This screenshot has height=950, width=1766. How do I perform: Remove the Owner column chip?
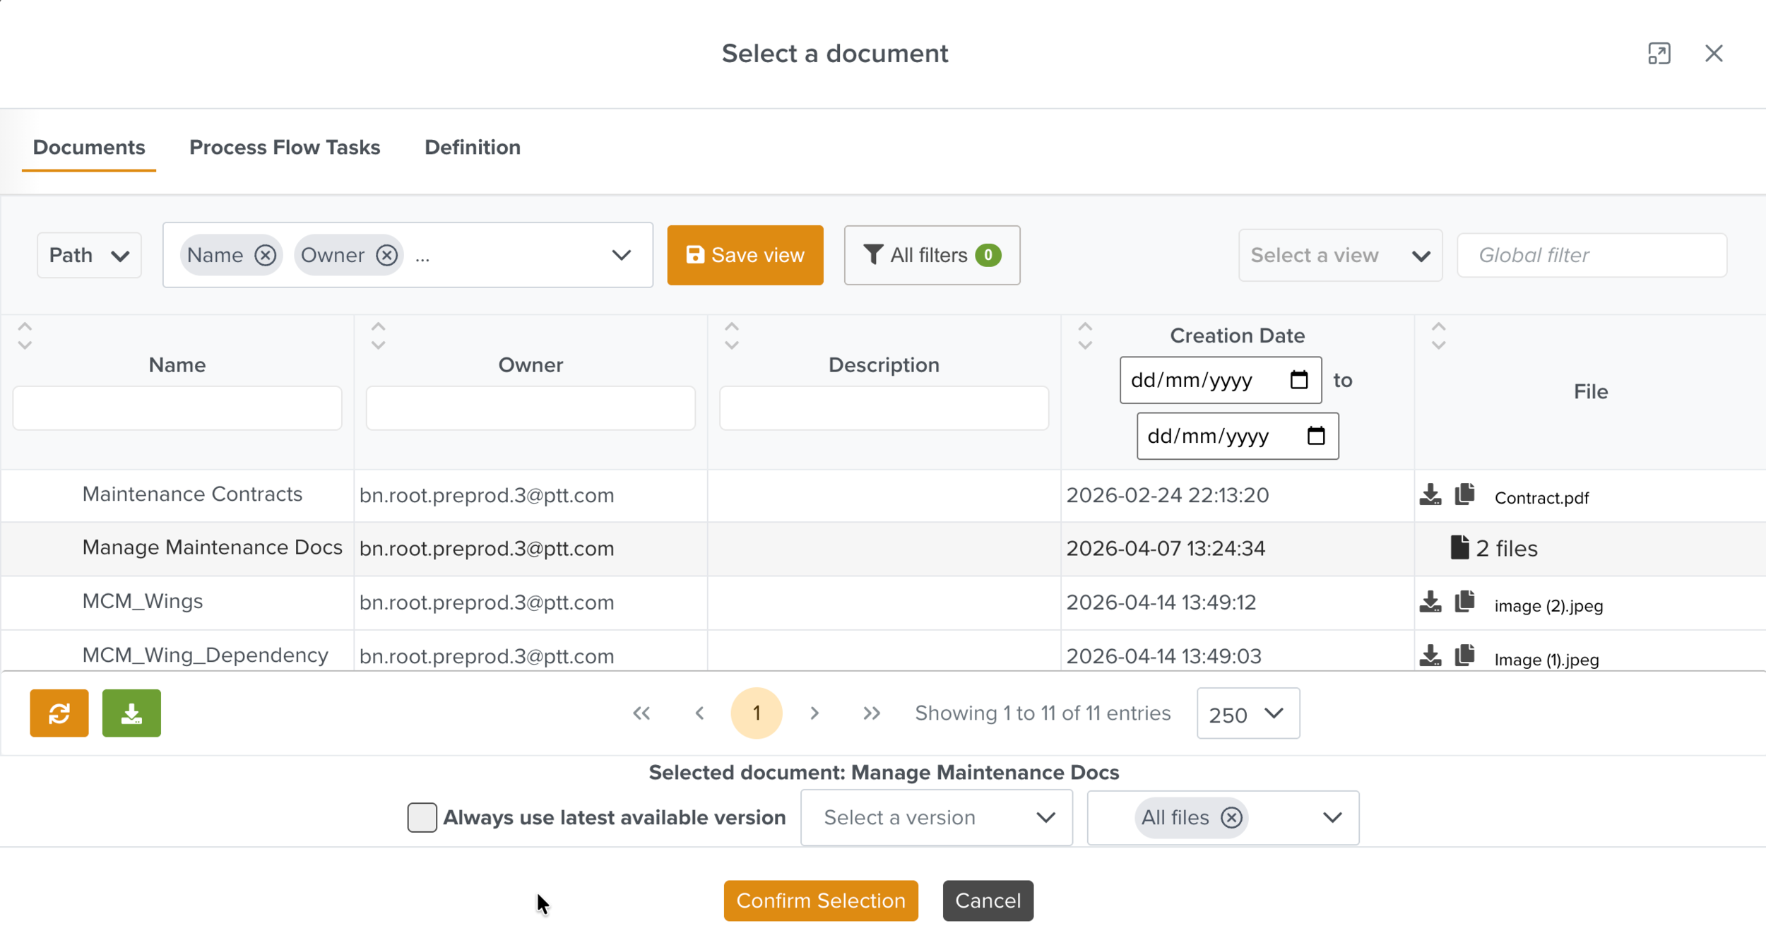tap(386, 255)
